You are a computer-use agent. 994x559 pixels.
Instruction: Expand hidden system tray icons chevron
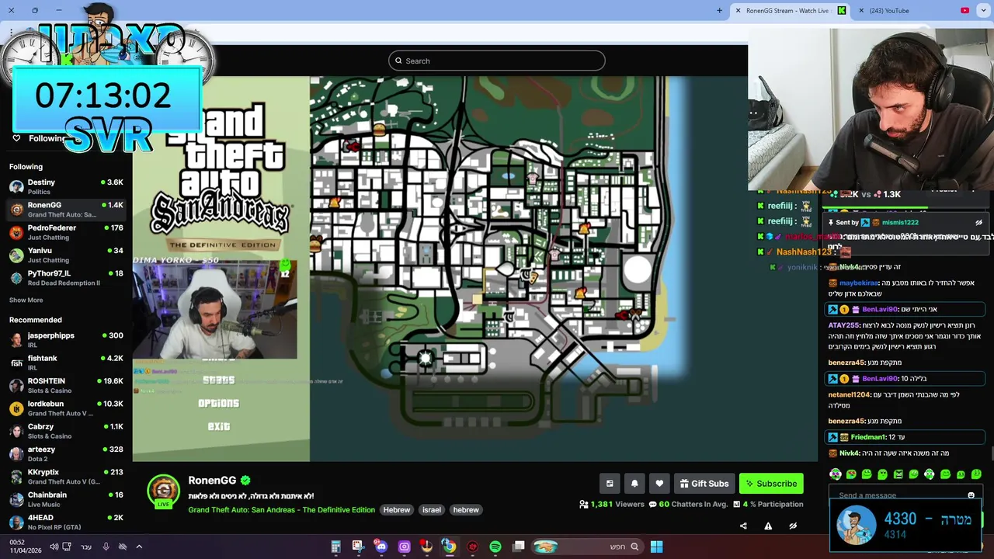[x=139, y=547]
